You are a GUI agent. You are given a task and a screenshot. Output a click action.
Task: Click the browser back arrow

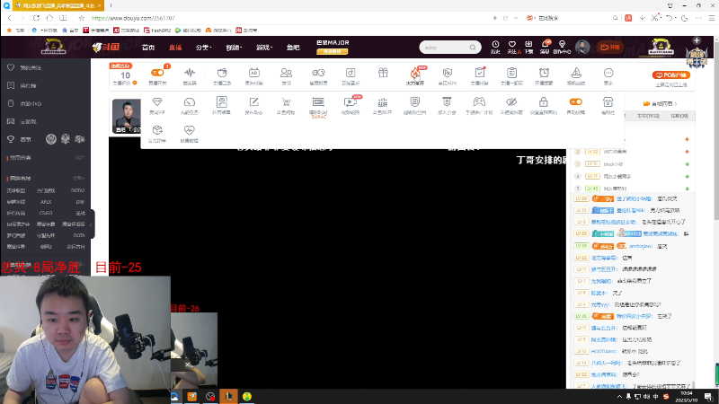[x=10, y=18]
